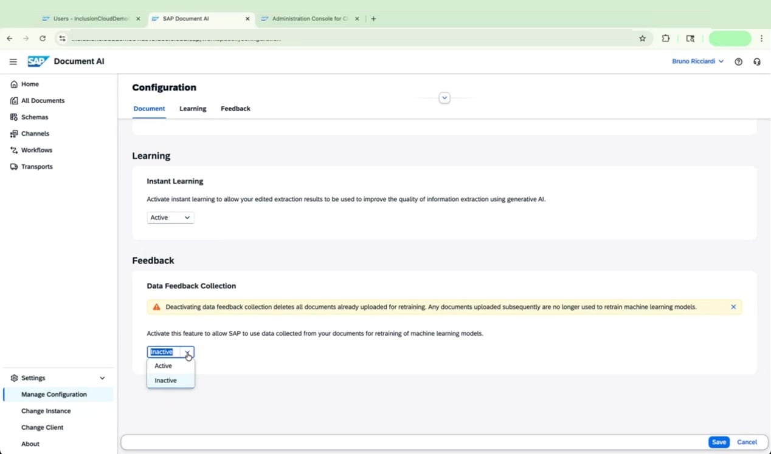
Task: Close the SAP Document AI browser tab
Action: coord(247,19)
